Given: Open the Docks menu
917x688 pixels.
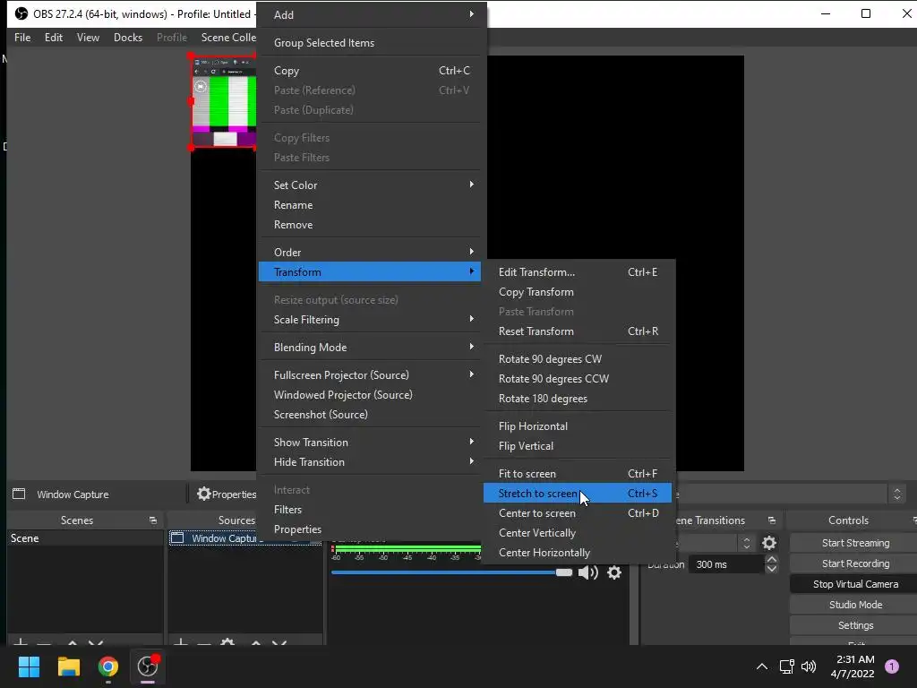Looking at the screenshot, I should (x=128, y=38).
